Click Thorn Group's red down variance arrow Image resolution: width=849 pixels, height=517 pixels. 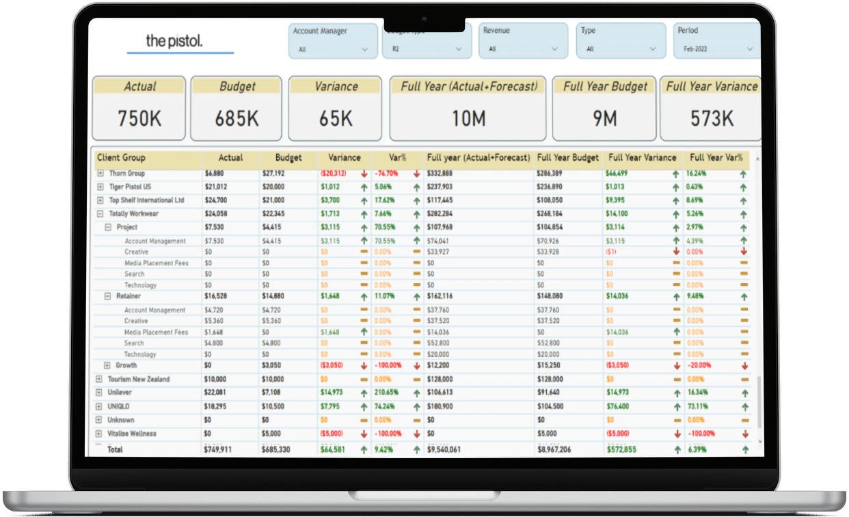pyautogui.click(x=364, y=174)
